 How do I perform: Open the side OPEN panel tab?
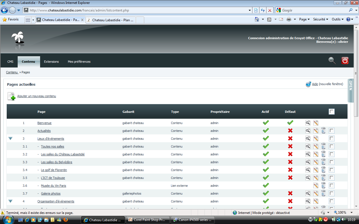tap(350, 91)
